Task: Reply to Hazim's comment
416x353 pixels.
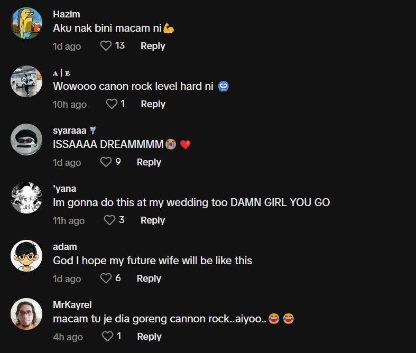Action: point(153,46)
